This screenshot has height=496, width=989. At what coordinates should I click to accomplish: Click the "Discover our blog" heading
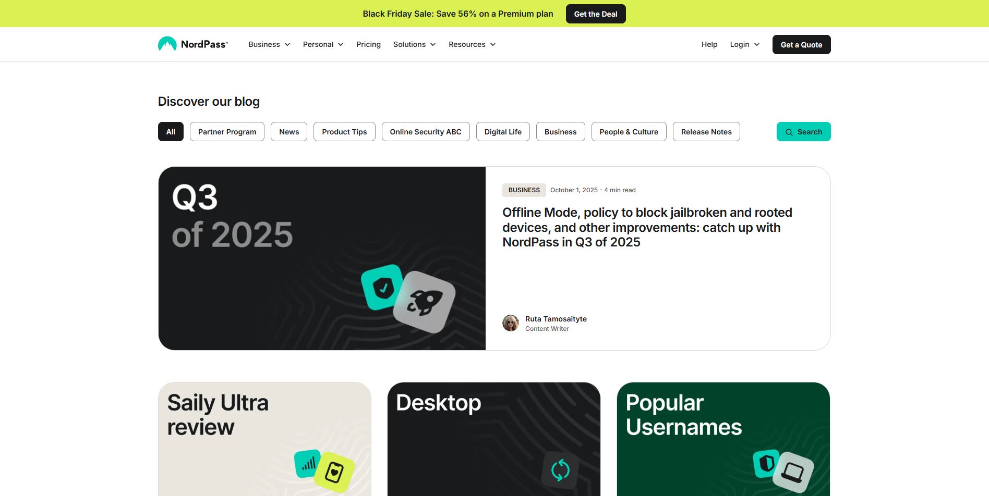(x=209, y=102)
